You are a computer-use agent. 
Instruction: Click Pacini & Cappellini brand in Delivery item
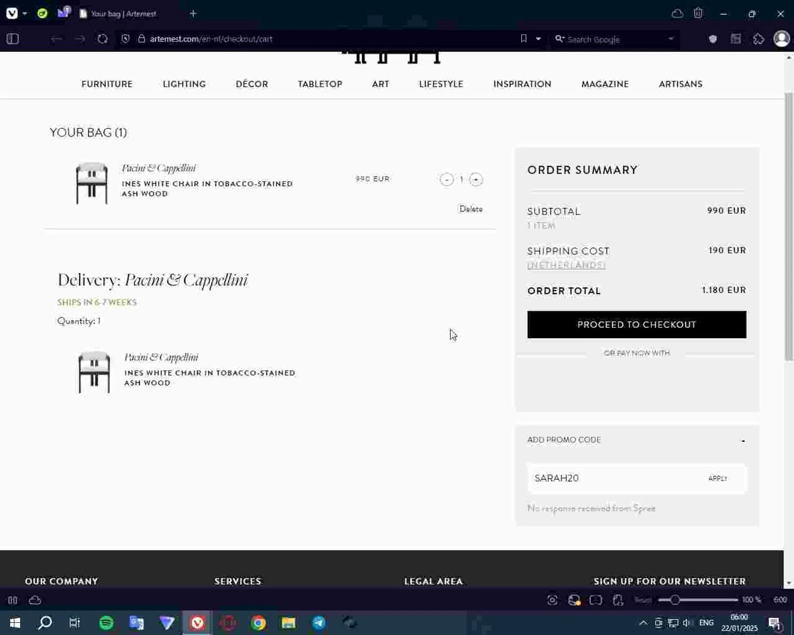tap(161, 357)
